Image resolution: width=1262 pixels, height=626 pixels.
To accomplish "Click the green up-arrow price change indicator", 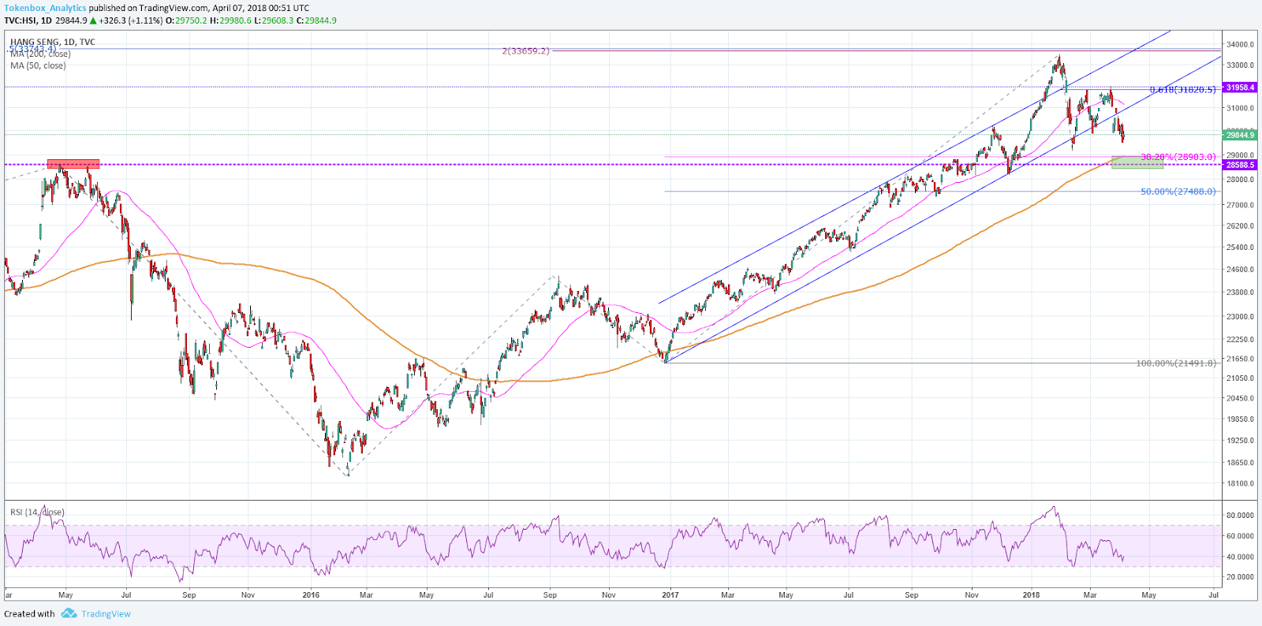I will coord(93,20).
